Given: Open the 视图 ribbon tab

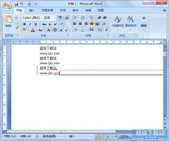Looking at the screenshot, I should click(x=101, y=10).
